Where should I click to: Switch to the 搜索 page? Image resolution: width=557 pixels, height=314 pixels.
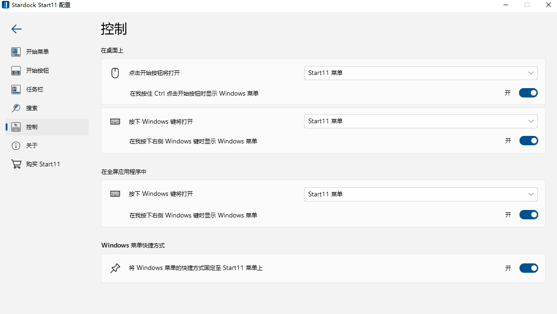pos(31,108)
